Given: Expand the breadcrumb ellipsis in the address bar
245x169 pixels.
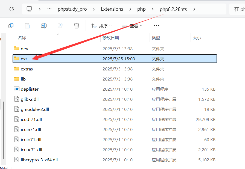Looking at the screenshot, I should [x=49, y=9].
